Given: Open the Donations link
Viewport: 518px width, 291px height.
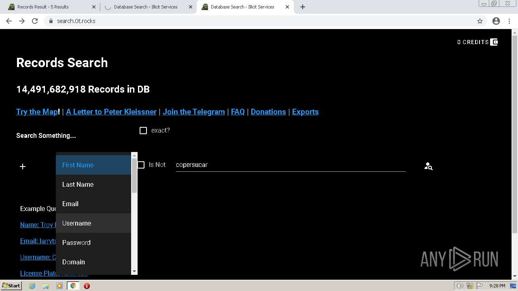Looking at the screenshot, I should tap(268, 112).
